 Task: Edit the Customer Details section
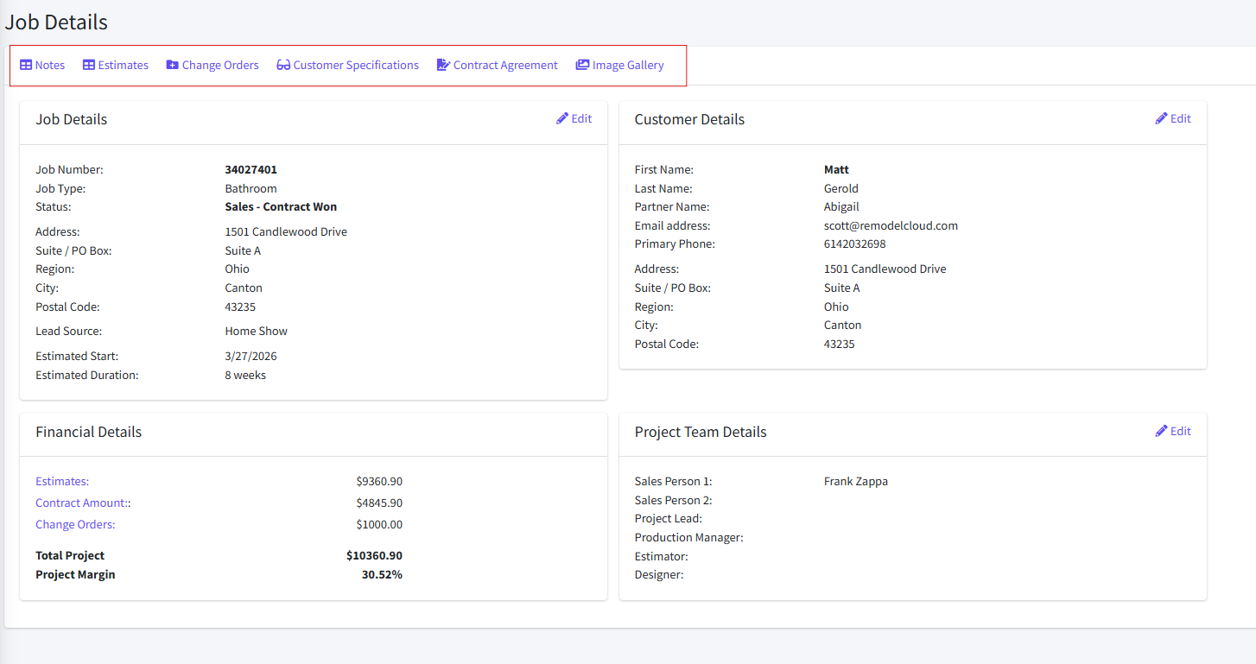(x=1180, y=118)
